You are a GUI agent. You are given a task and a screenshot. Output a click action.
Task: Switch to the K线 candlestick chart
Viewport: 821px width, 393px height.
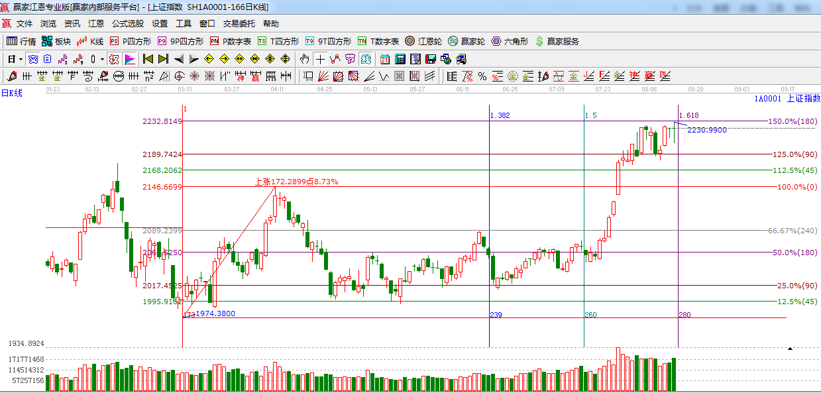tap(89, 41)
